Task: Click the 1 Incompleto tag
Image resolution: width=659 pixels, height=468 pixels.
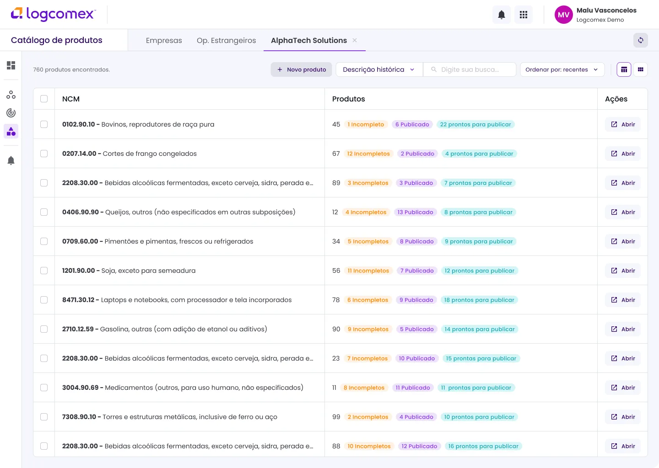Action: (366, 124)
